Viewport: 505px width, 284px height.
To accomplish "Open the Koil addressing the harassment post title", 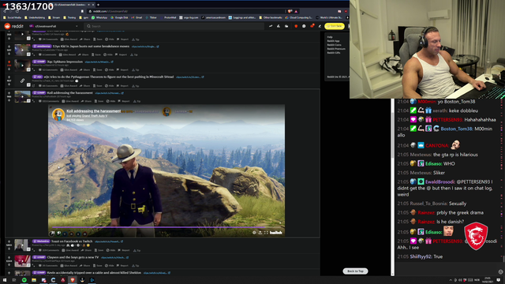I will click(x=70, y=93).
